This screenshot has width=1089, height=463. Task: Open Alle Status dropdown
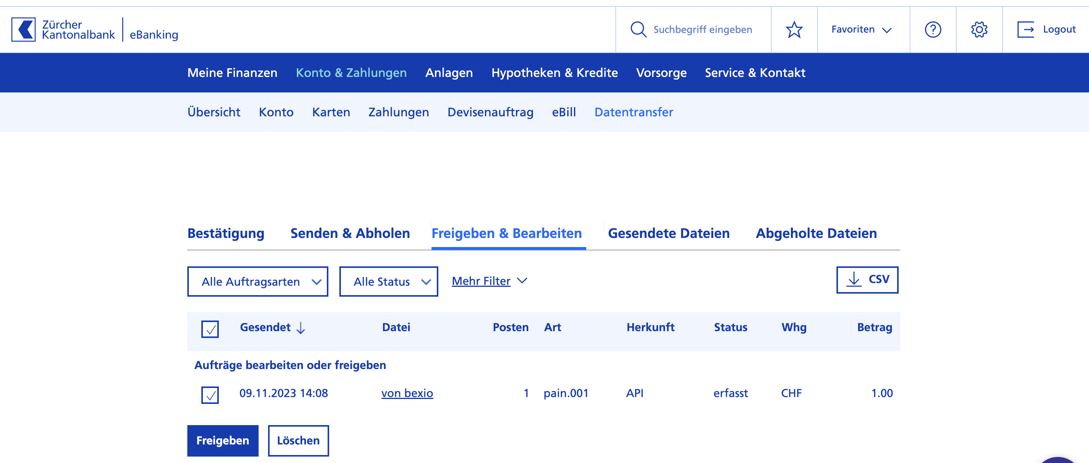[389, 282]
